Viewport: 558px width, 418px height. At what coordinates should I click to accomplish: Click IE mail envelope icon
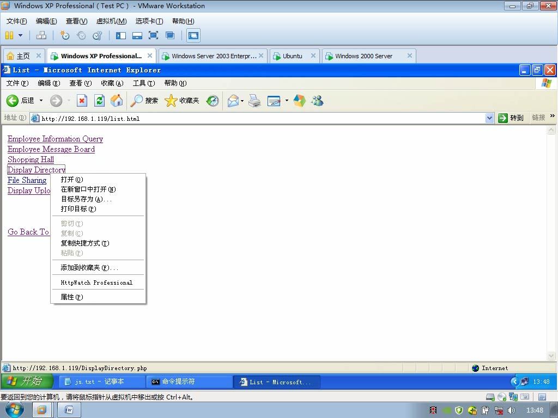pyautogui.click(x=233, y=101)
